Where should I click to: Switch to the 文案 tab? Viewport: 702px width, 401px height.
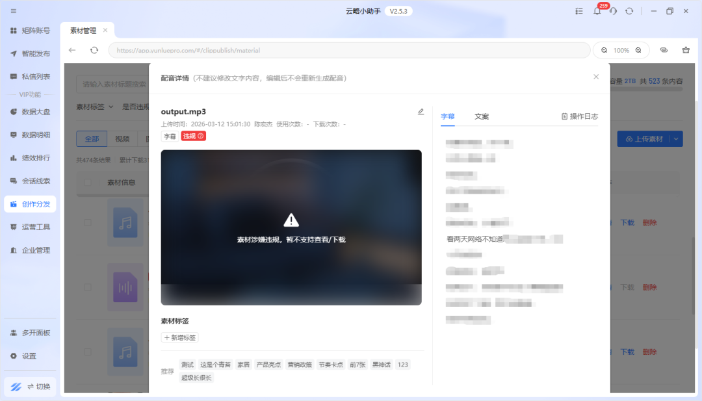click(482, 116)
